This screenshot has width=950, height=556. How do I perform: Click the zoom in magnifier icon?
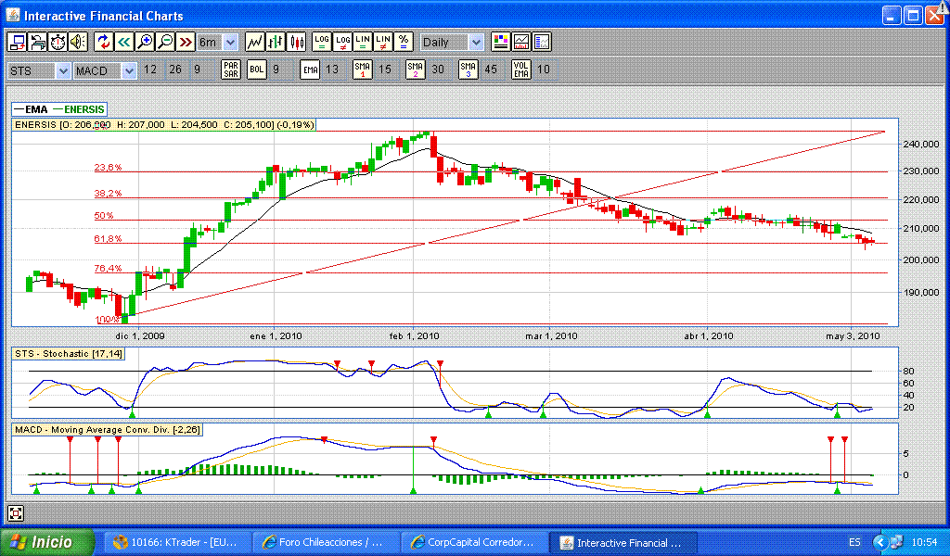(144, 42)
